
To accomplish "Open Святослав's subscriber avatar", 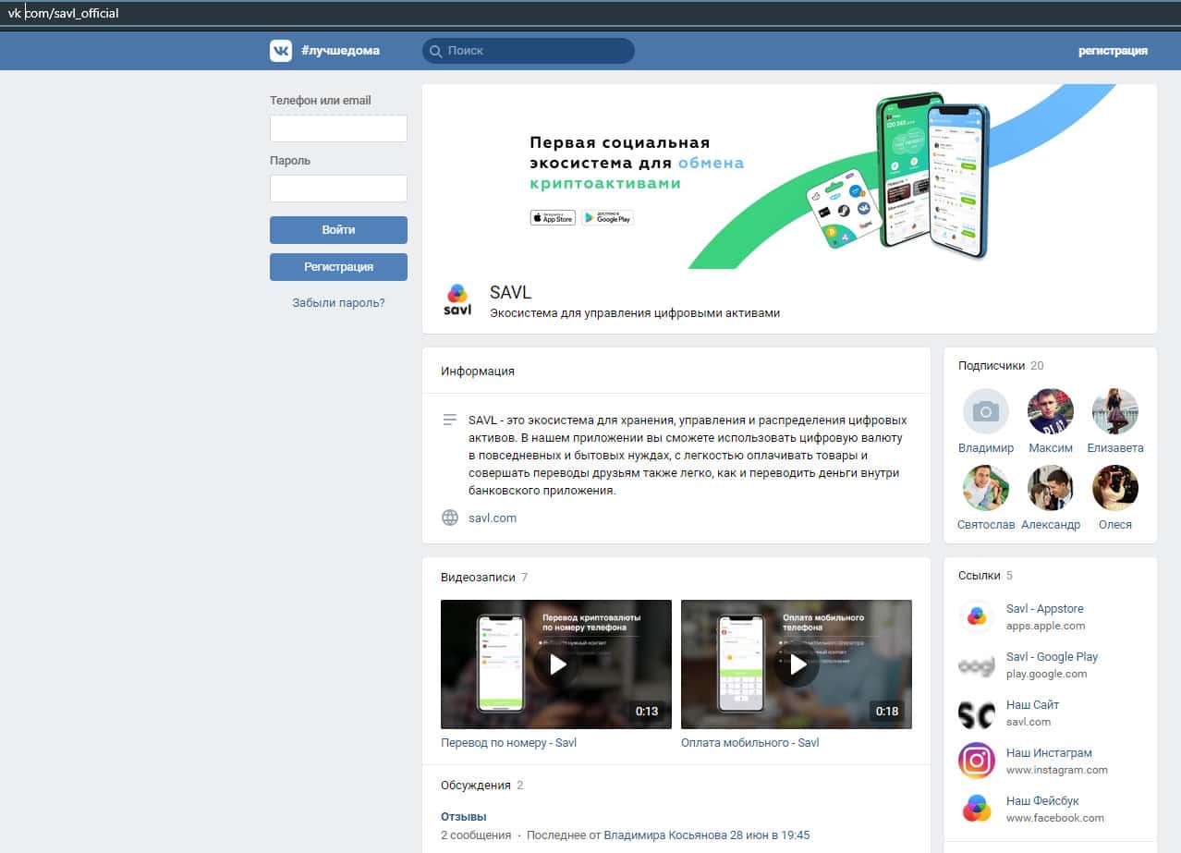I will point(986,488).
